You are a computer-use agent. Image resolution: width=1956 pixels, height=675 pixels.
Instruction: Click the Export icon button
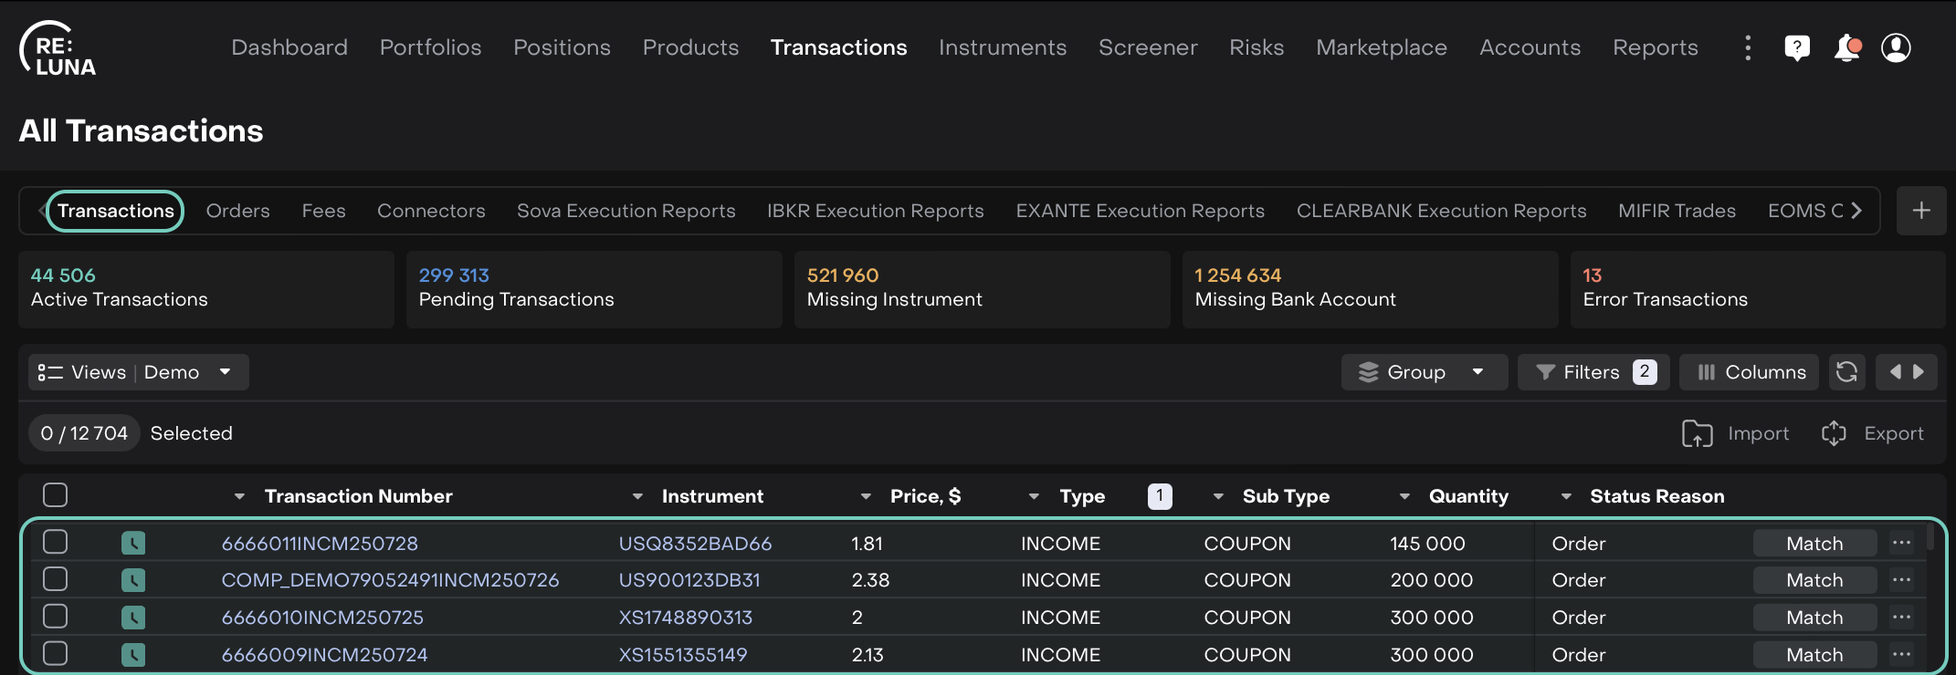(x=1834, y=434)
